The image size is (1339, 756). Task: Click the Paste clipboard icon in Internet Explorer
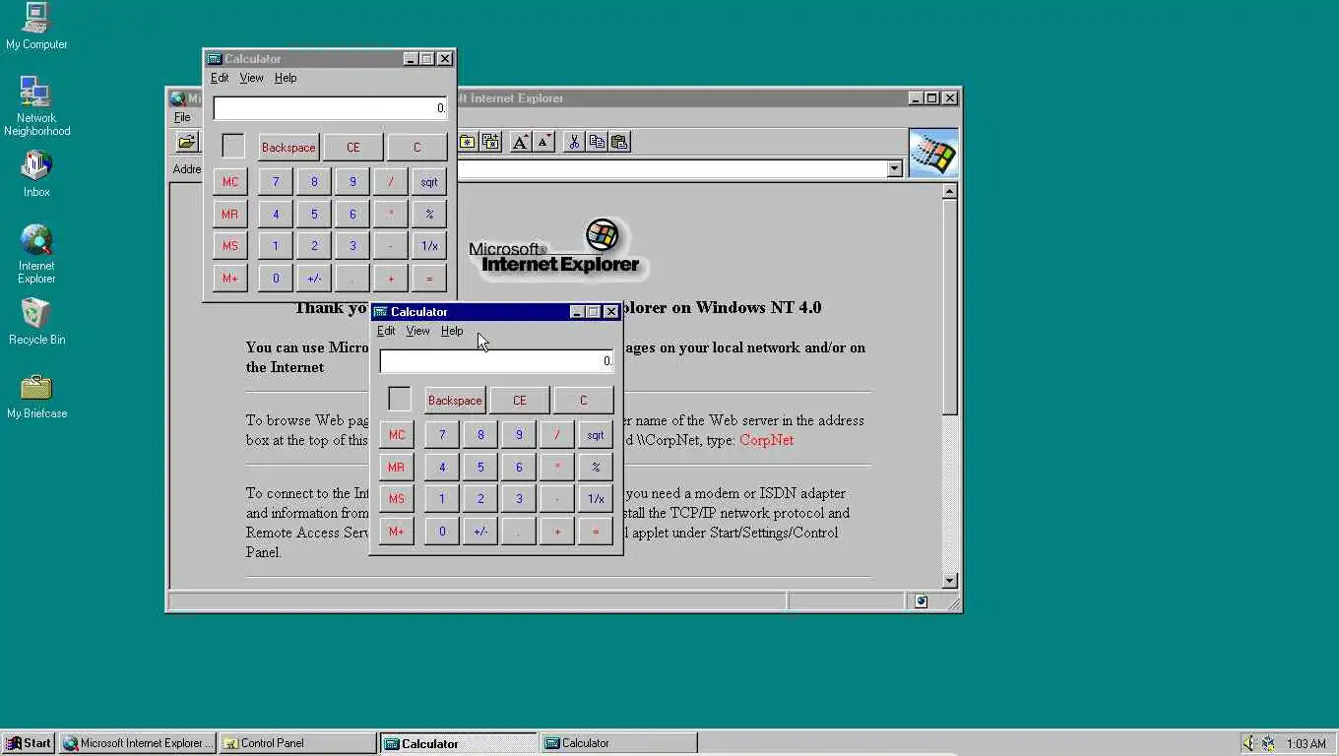(x=619, y=142)
